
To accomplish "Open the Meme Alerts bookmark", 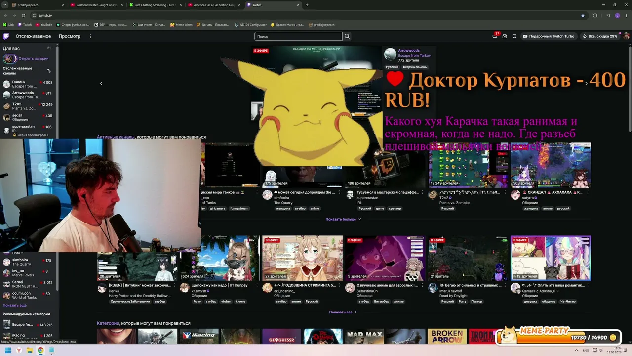I will pyautogui.click(x=181, y=24).
